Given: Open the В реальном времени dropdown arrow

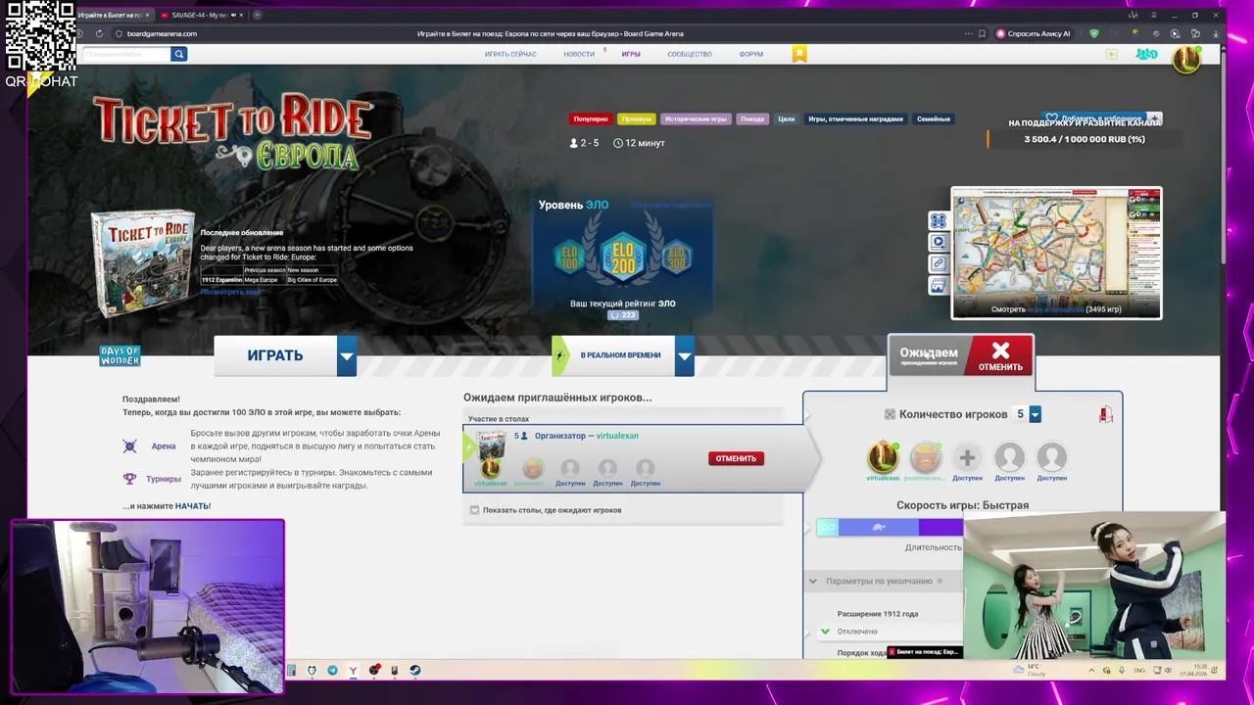Looking at the screenshot, I should click(685, 355).
